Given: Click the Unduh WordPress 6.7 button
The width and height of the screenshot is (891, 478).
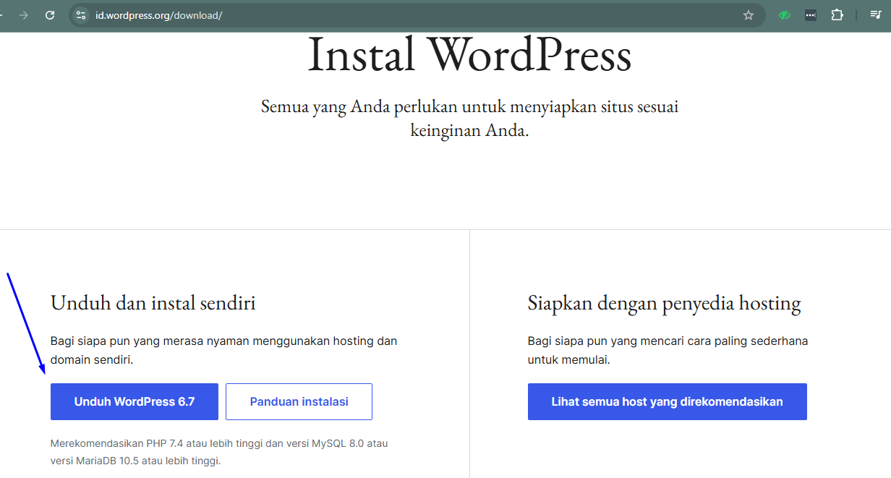Looking at the screenshot, I should click(134, 401).
